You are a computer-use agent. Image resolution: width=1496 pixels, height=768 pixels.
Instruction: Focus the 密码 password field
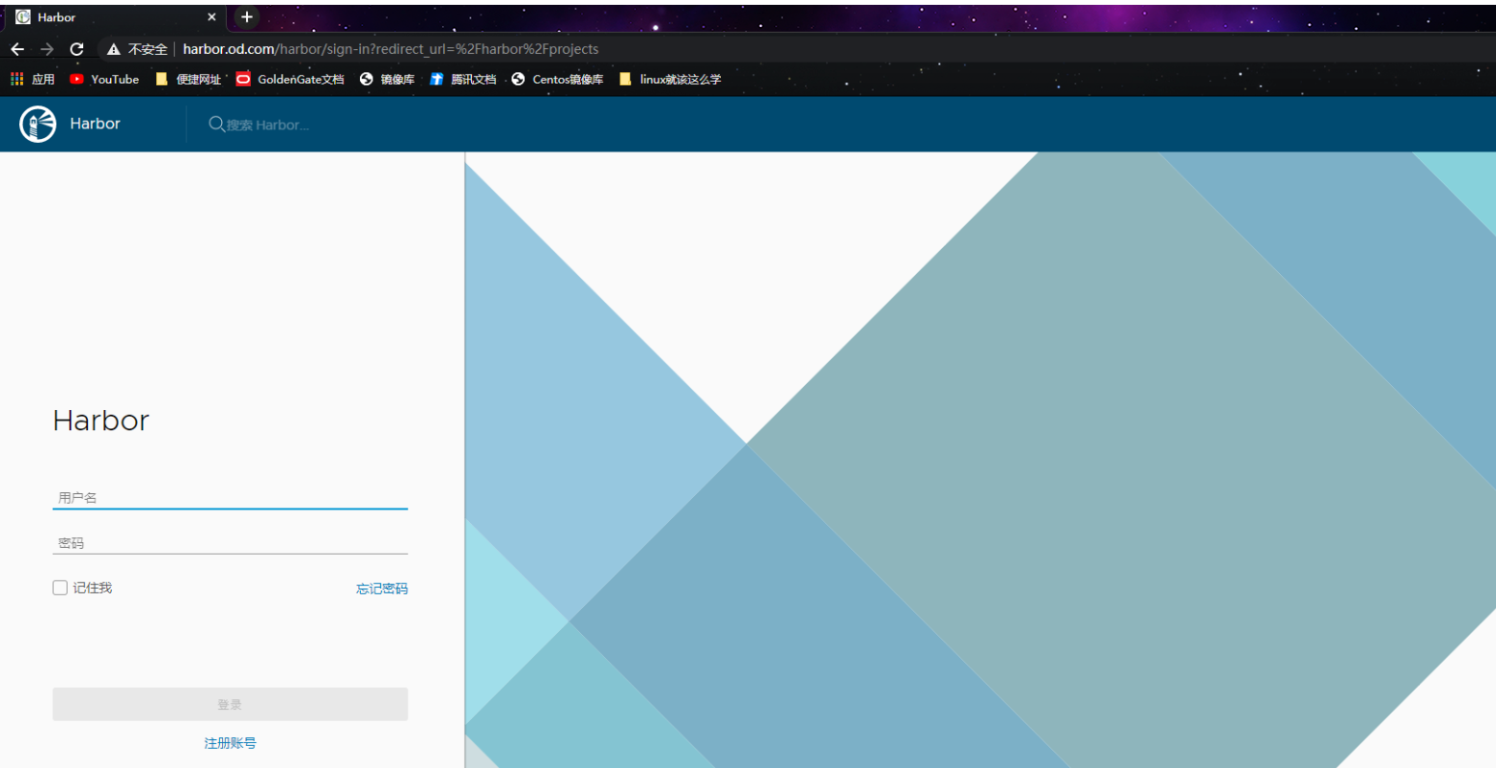coord(230,543)
